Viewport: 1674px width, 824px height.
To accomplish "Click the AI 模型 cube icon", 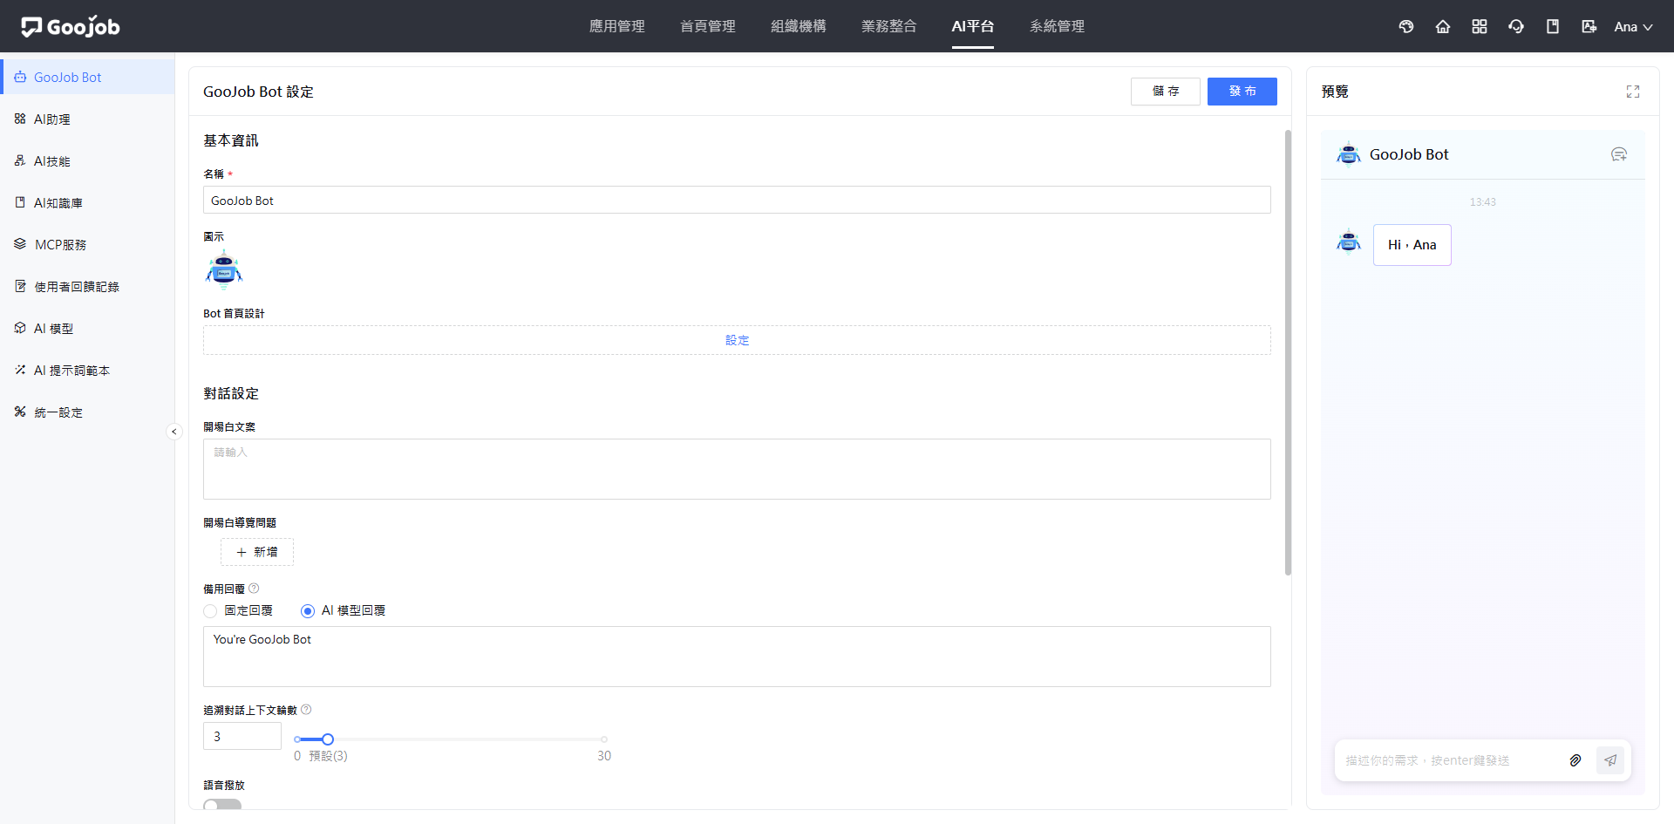I will (20, 328).
